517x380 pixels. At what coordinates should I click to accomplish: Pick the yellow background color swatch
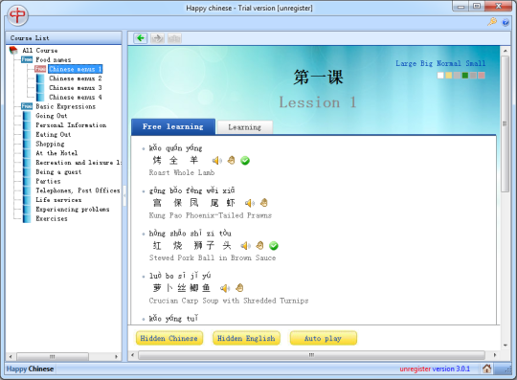448,76
